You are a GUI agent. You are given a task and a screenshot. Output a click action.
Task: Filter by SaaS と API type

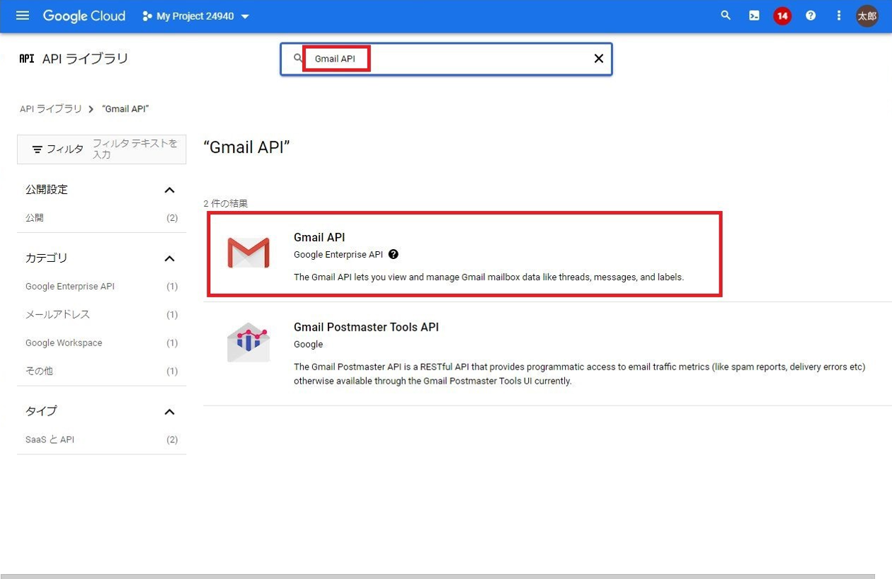pos(101,440)
